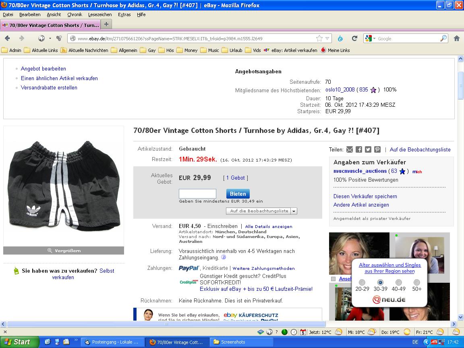Open the URL bar history dropdown
The image size is (464, 348).
(x=327, y=39)
